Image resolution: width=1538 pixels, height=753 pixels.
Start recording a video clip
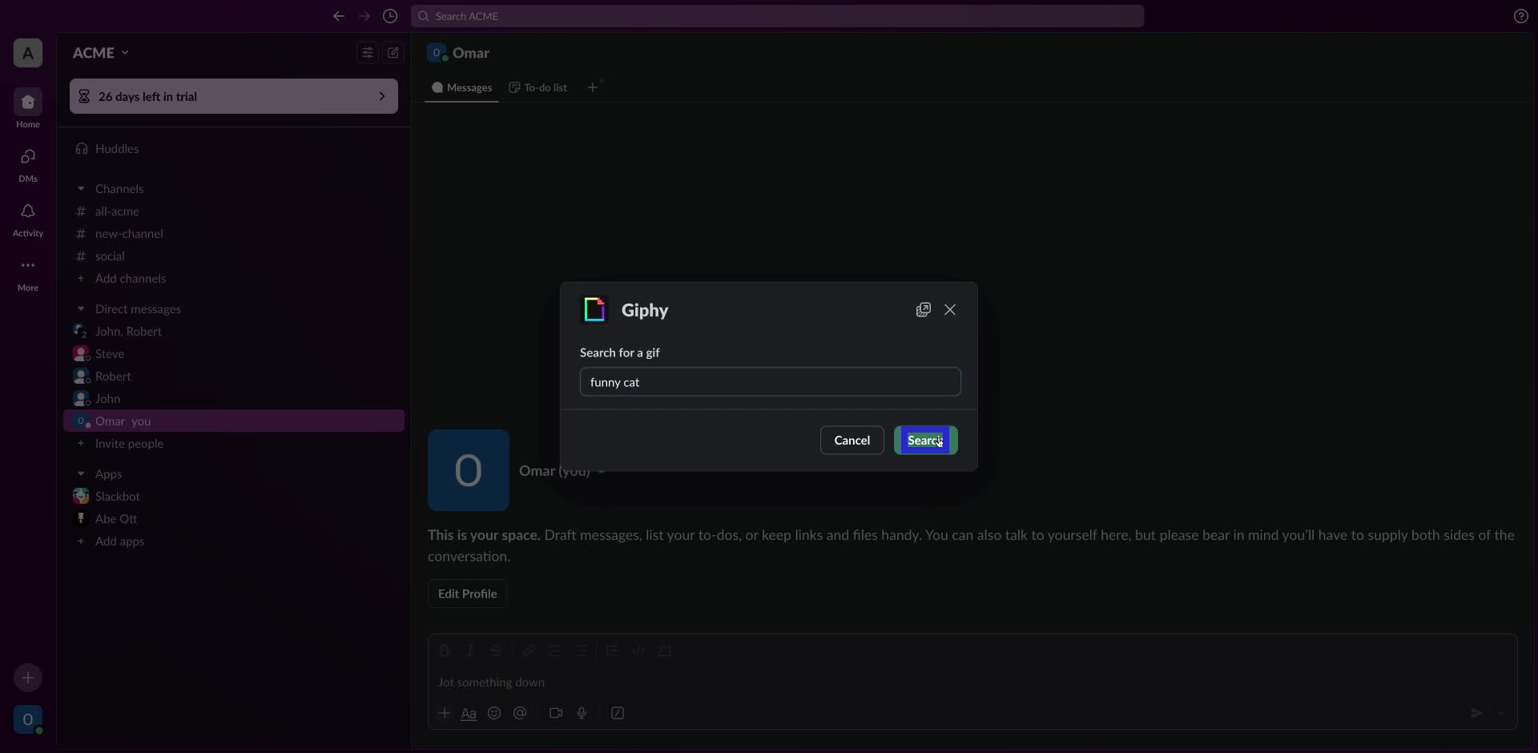tap(557, 713)
